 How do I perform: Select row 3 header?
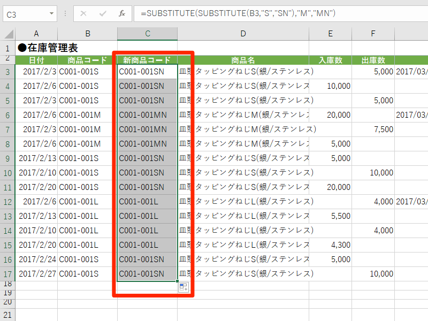pyautogui.click(x=7, y=72)
